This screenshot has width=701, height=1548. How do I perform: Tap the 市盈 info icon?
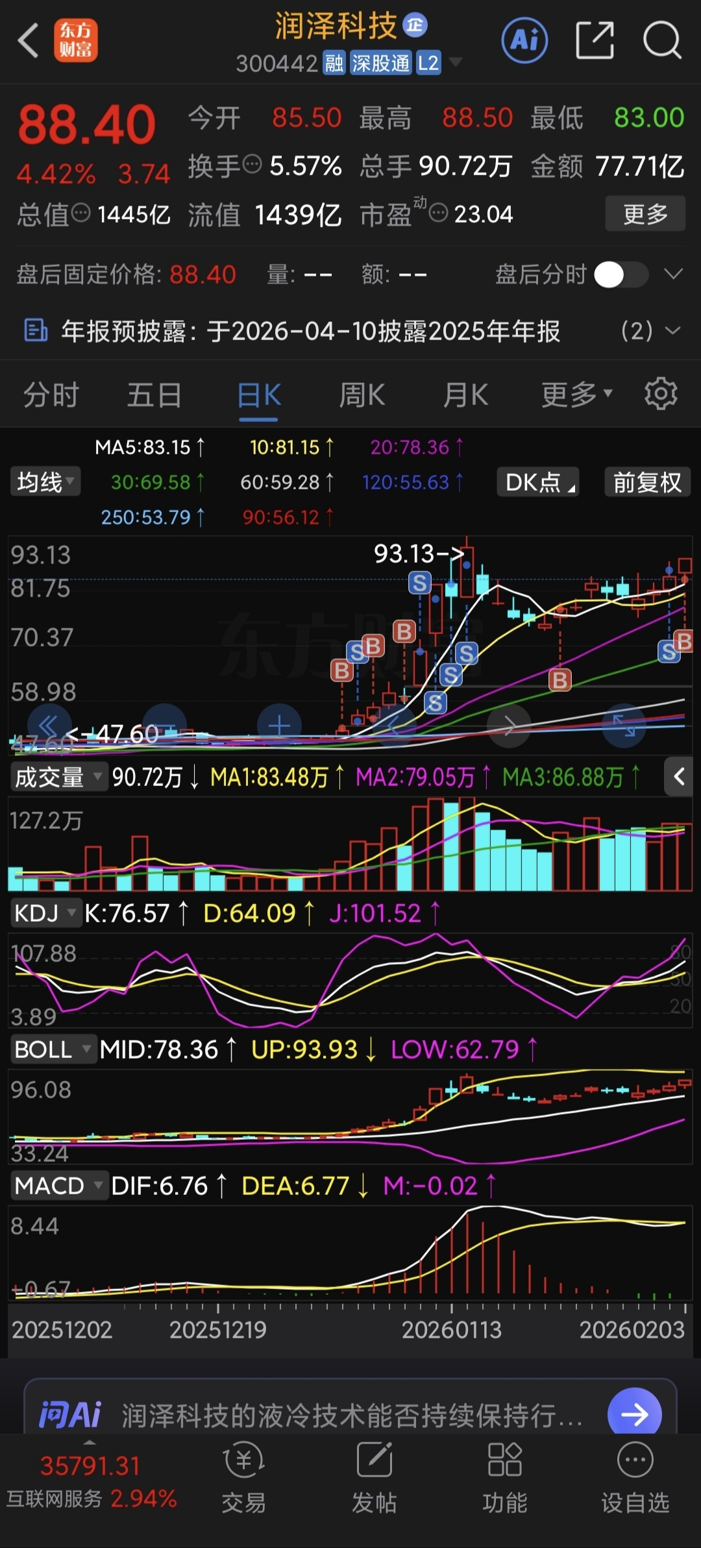(439, 212)
